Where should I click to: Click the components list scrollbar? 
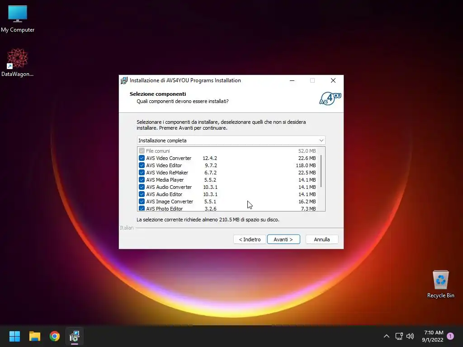click(x=321, y=171)
